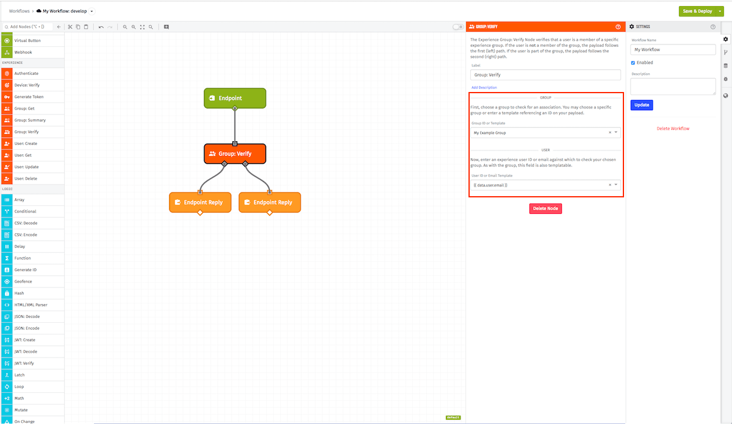Pick the Device: Verify palette node

click(x=32, y=85)
